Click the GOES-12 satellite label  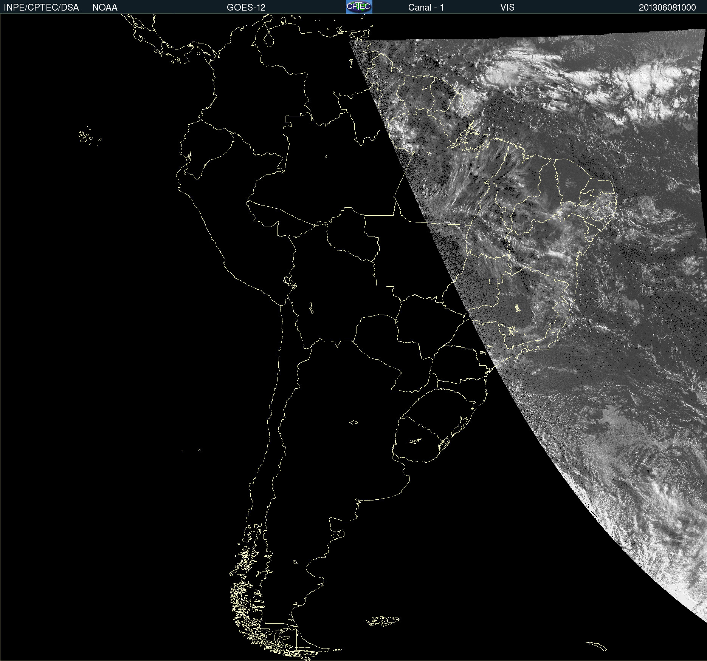(246, 8)
